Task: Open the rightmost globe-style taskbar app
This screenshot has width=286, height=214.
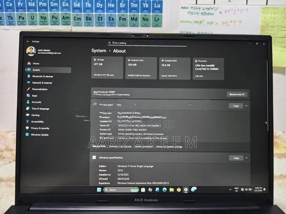Action: (193, 189)
